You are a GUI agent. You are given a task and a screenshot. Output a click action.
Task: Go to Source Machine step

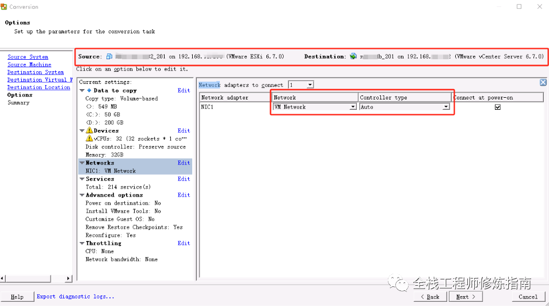click(29, 65)
